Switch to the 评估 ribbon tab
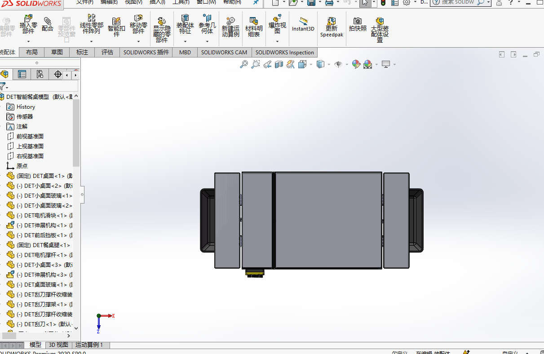 (x=107, y=52)
